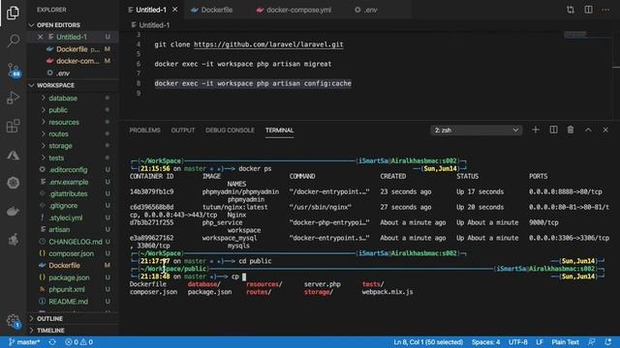Expand the Outline section
This screenshot has width=620, height=348.
click(x=73, y=318)
